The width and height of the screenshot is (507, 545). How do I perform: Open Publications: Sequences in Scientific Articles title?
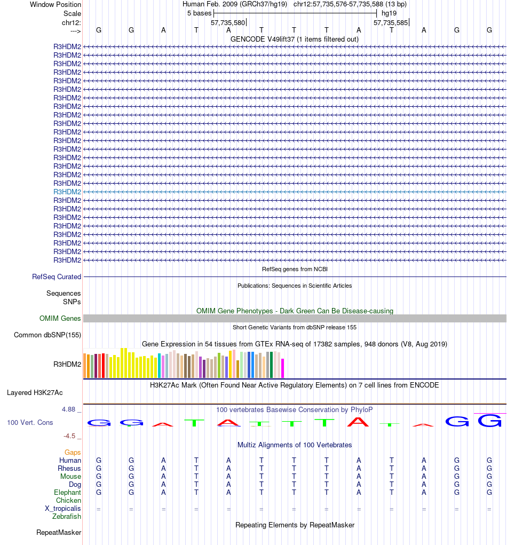tap(295, 286)
